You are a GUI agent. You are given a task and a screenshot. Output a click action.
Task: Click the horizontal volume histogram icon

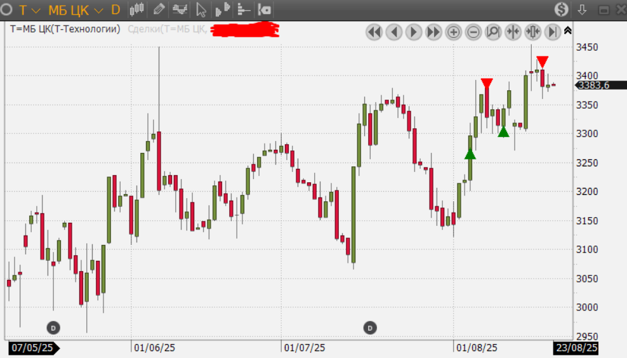point(243,10)
